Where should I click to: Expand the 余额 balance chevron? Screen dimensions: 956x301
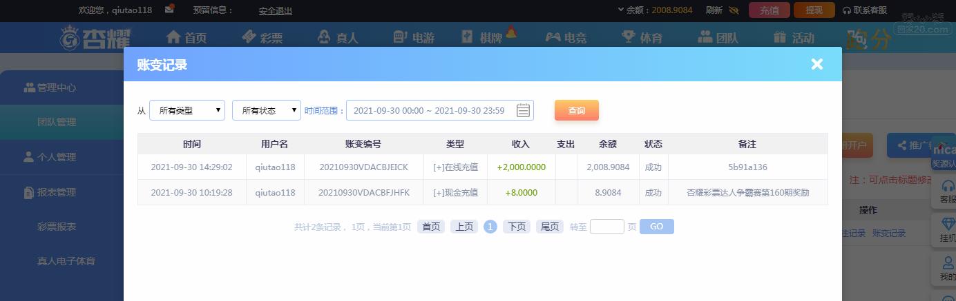[620, 10]
